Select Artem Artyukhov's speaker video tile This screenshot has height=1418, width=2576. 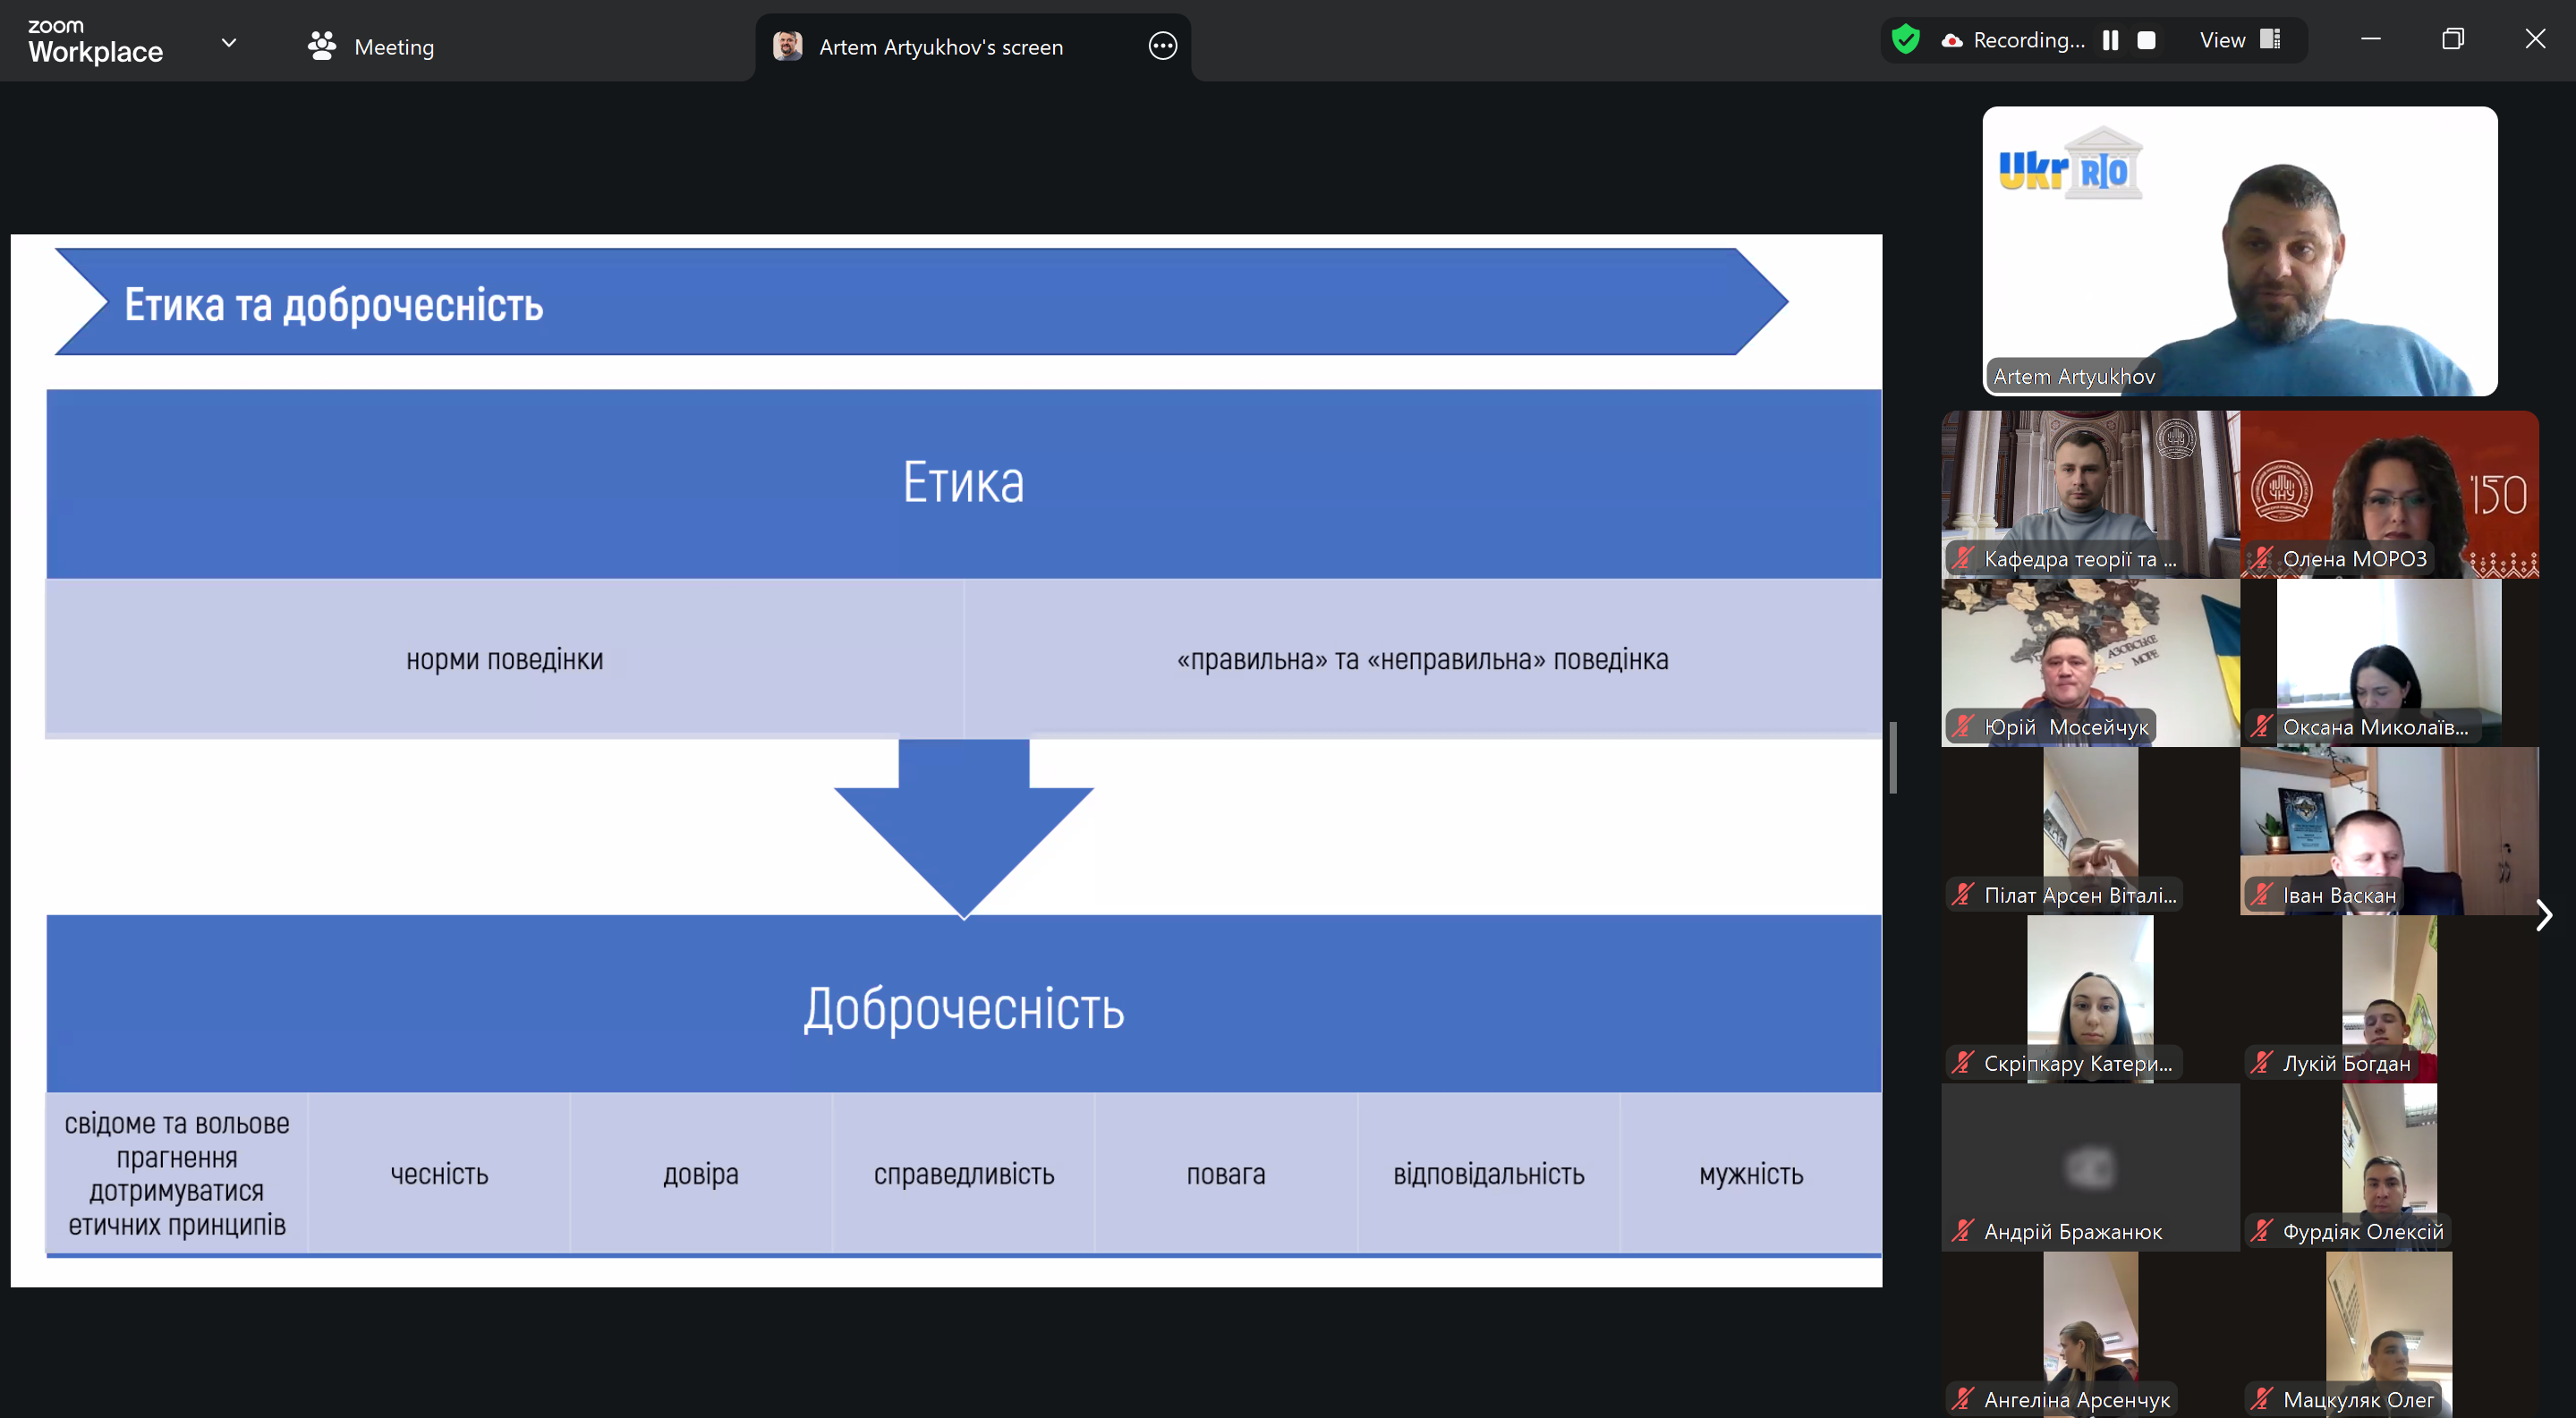click(x=2240, y=251)
